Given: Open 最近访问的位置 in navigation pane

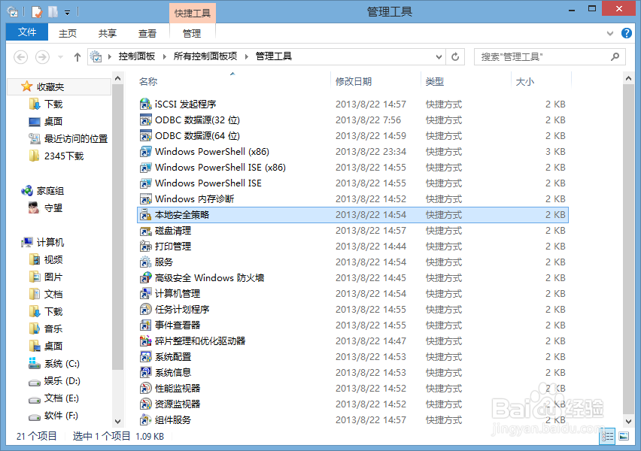Looking at the screenshot, I should 76,138.
